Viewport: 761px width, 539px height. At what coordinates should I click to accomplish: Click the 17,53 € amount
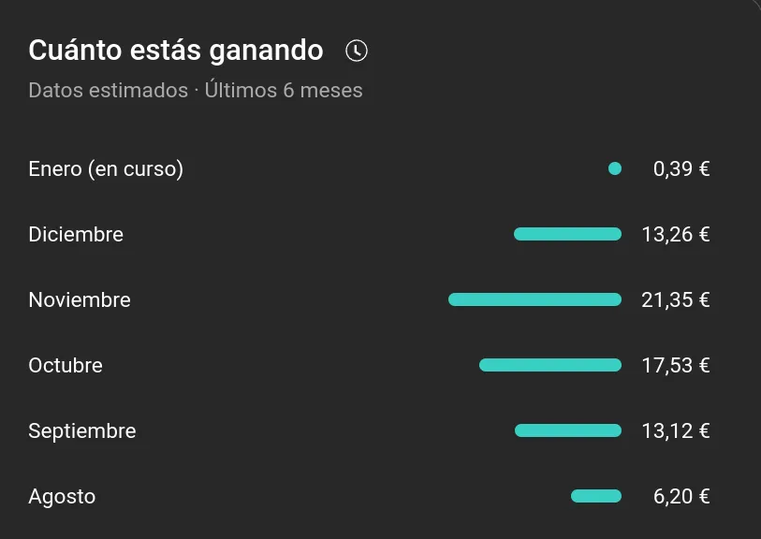click(x=676, y=365)
